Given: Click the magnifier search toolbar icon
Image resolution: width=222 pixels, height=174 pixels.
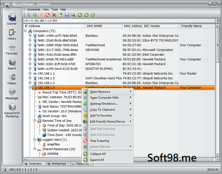Looking at the screenshot, I should click(73, 15).
